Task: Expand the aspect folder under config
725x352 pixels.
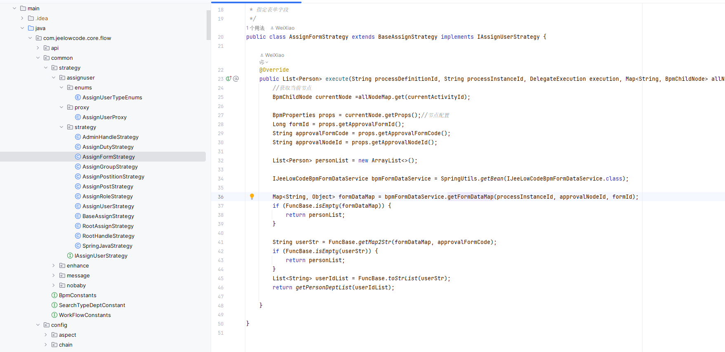Action: (46, 335)
